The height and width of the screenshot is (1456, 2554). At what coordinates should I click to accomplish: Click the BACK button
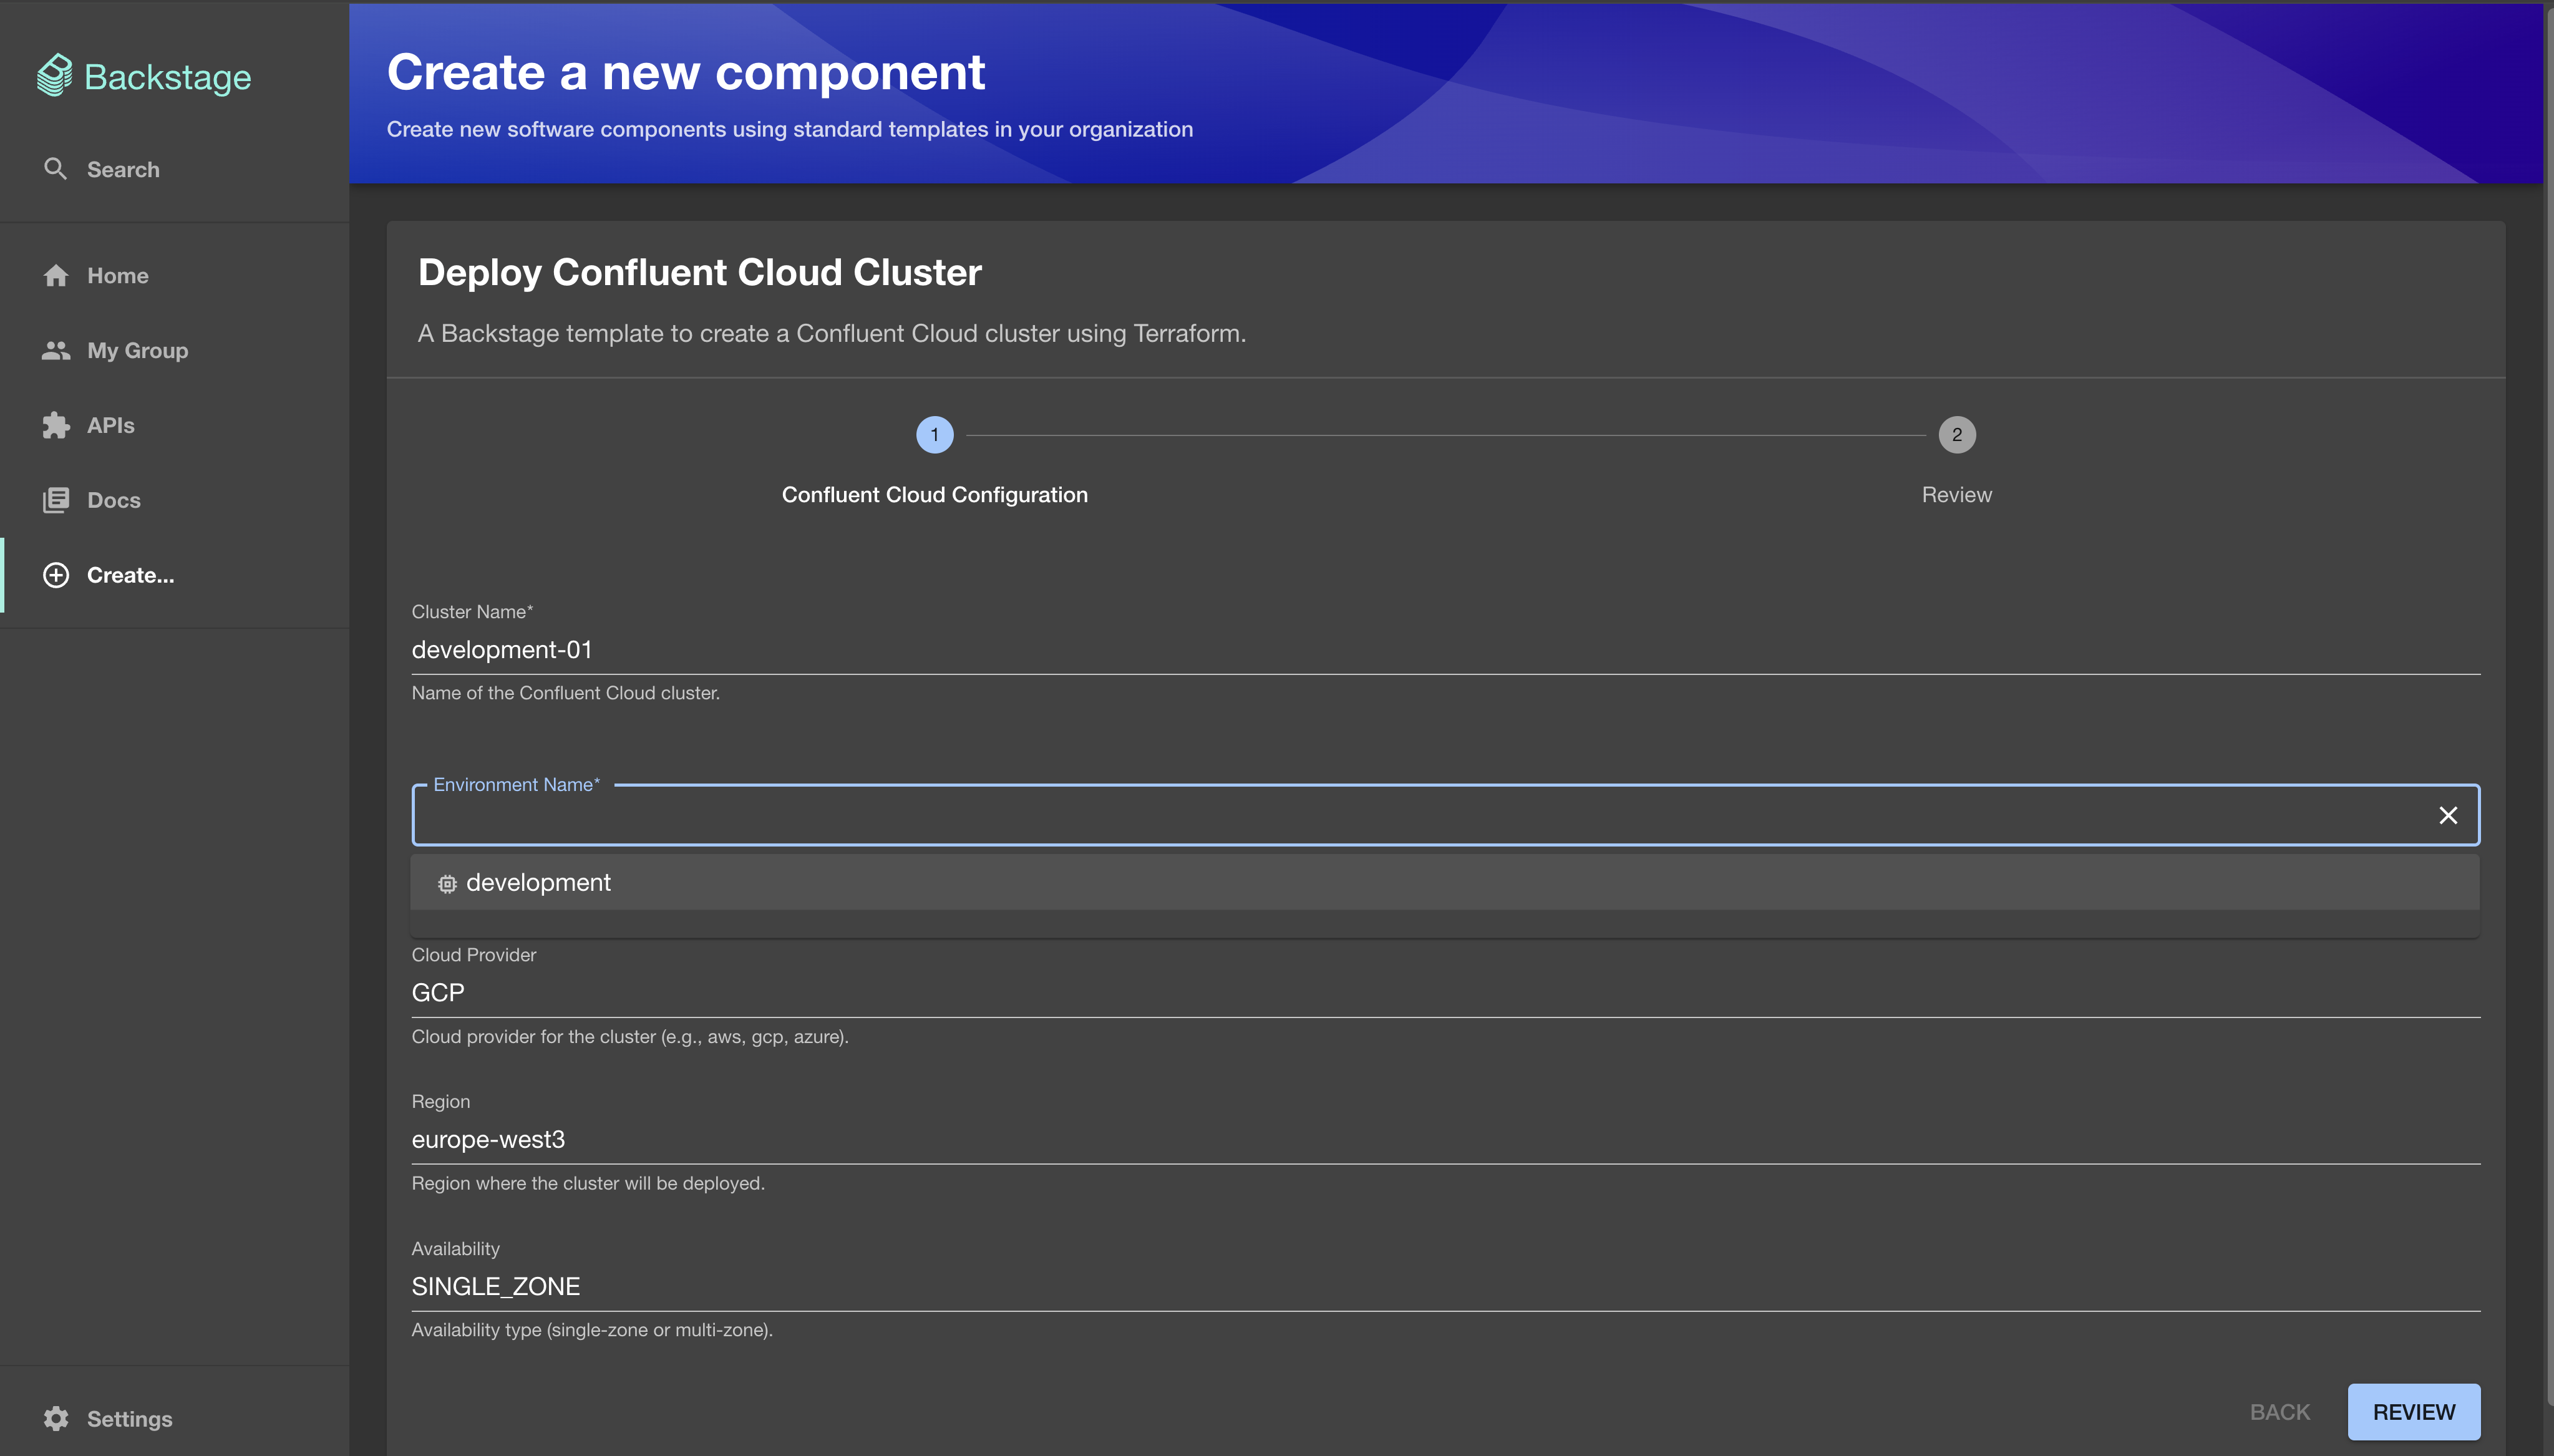tap(2280, 1411)
